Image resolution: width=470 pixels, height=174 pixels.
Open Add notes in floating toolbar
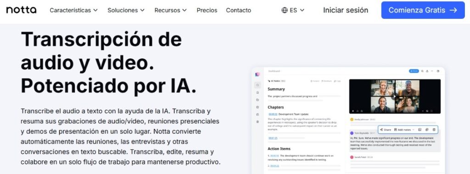(404, 129)
